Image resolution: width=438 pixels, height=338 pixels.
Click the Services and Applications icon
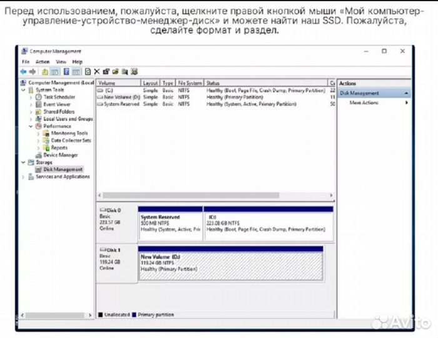click(31, 177)
